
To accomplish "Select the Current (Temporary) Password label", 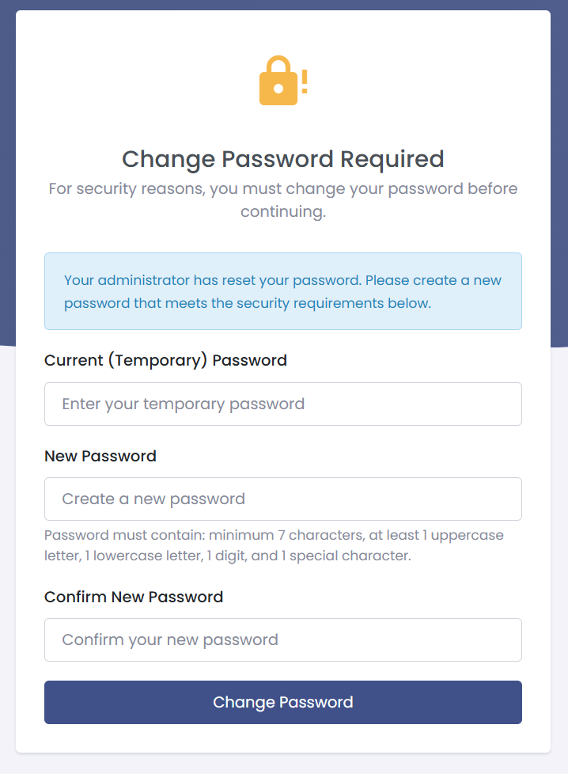I will click(x=165, y=360).
